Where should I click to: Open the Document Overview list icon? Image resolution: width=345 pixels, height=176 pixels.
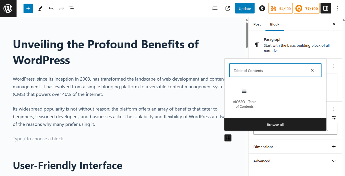(72, 8)
